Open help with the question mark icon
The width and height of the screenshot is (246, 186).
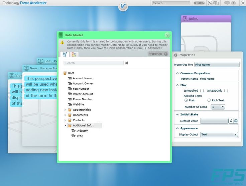pyautogui.click(x=233, y=3)
